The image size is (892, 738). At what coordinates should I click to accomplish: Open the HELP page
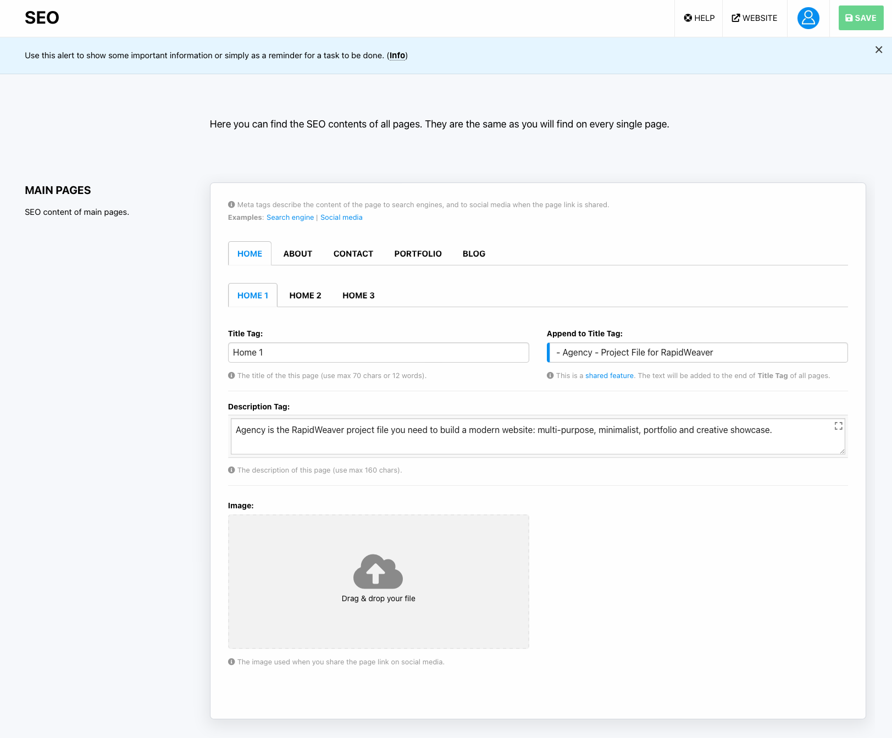pos(699,18)
